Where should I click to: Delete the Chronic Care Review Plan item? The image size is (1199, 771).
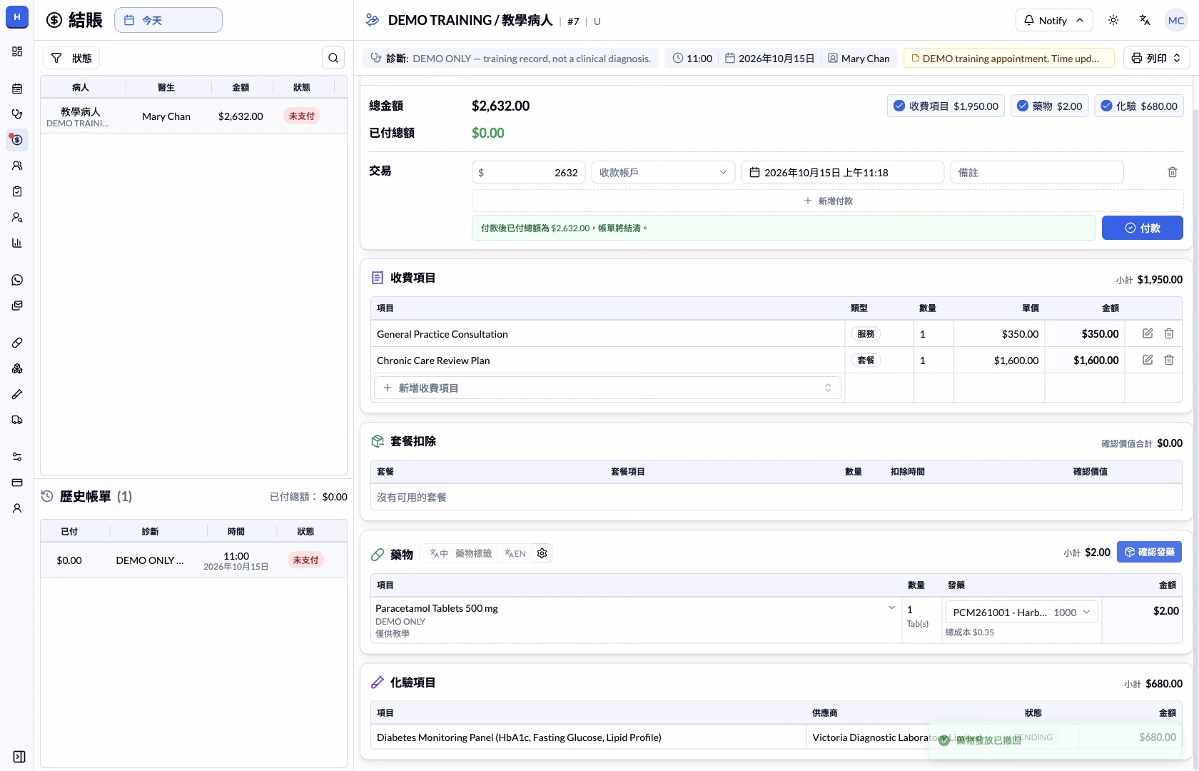click(x=1169, y=360)
